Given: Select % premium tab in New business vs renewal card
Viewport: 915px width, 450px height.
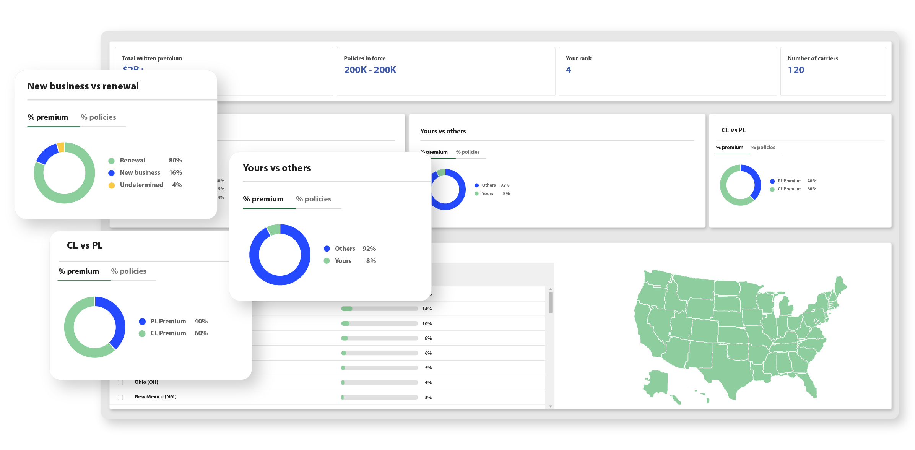Looking at the screenshot, I should [48, 117].
